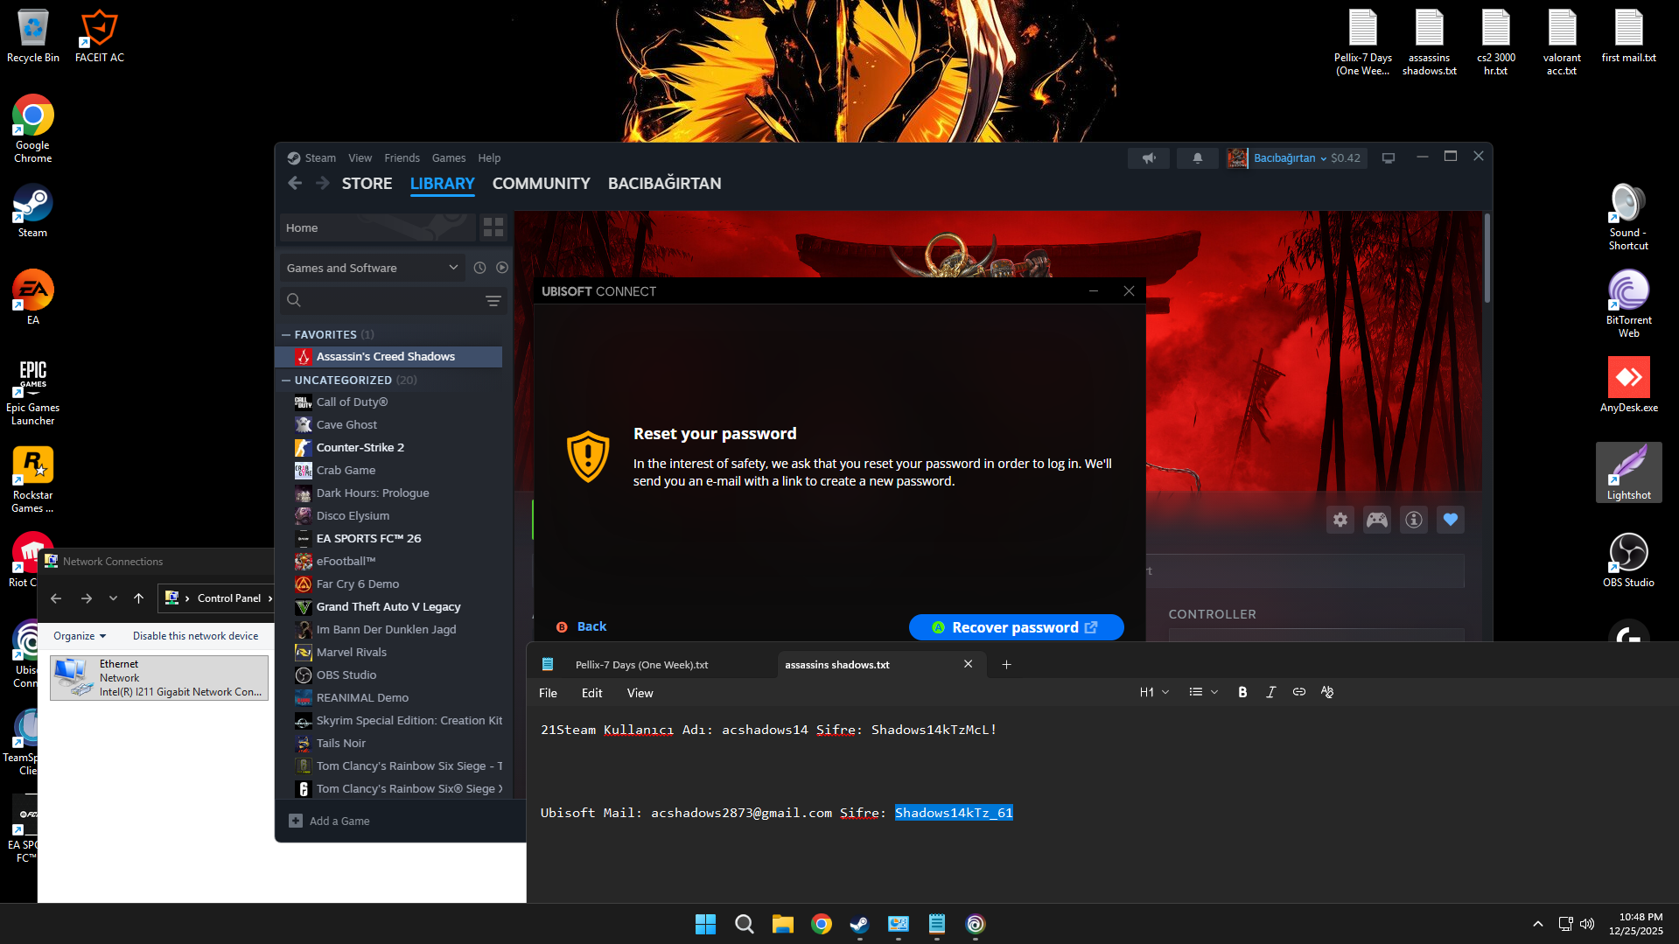
Task: Open controller layout icon on game page
Action: tap(1376, 520)
